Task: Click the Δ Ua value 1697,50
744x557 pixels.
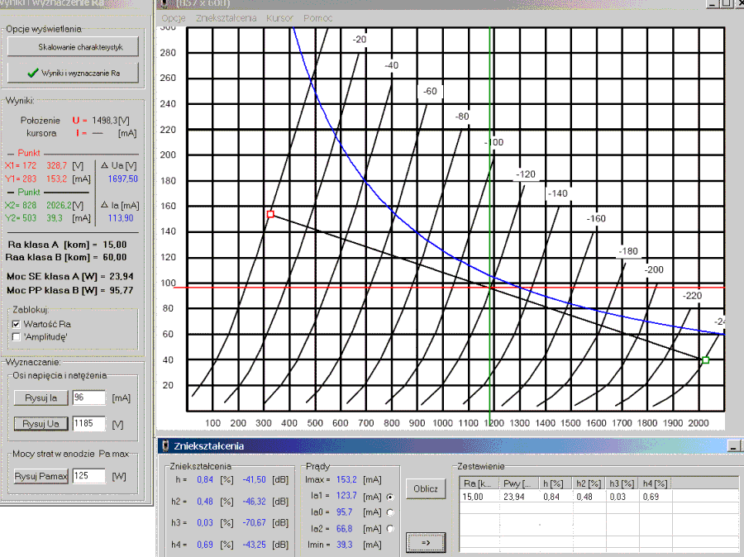Action: (123, 179)
